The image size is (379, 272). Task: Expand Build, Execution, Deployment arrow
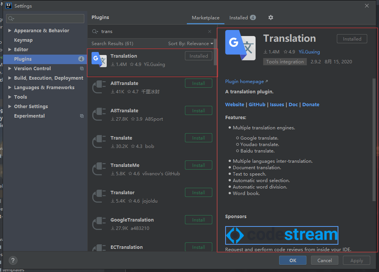pyautogui.click(x=9, y=78)
